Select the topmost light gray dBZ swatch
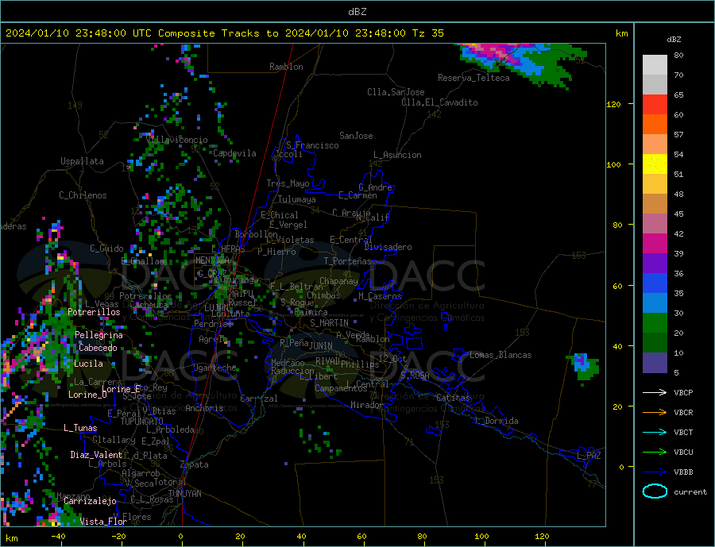The height and width of the screenshot is (547, 715). 655,65
